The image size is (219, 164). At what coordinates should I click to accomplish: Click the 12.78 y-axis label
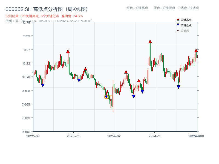click(x=26, y=22)
